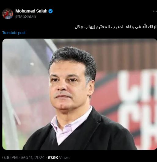
Task: Click the 6:36 PM timestamp
Action: click(10, 157)
